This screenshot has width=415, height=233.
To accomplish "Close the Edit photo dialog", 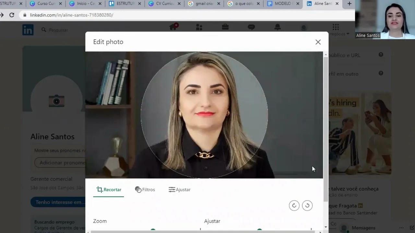I will click(318, 42).
